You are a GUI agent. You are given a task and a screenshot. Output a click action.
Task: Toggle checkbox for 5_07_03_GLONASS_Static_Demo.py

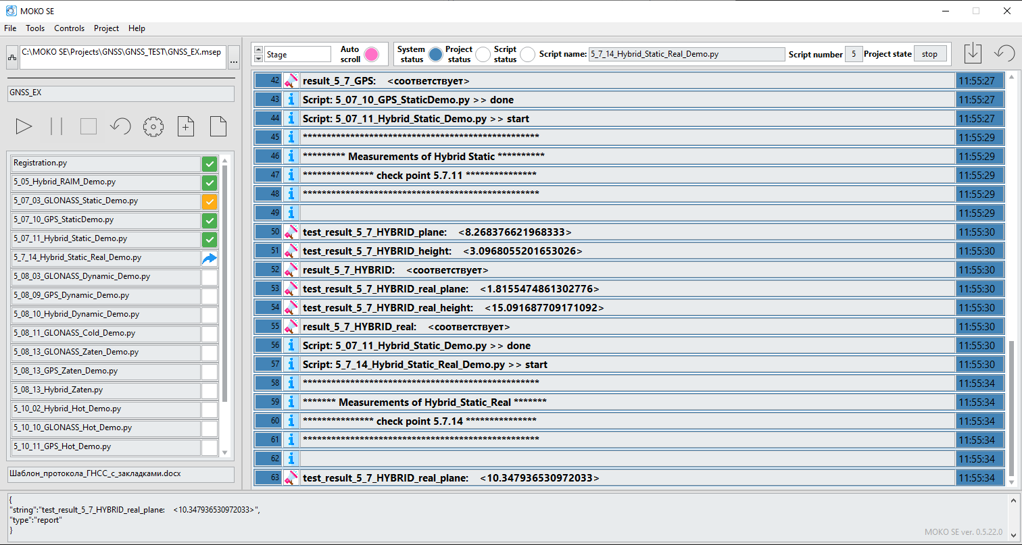point(210,201)
